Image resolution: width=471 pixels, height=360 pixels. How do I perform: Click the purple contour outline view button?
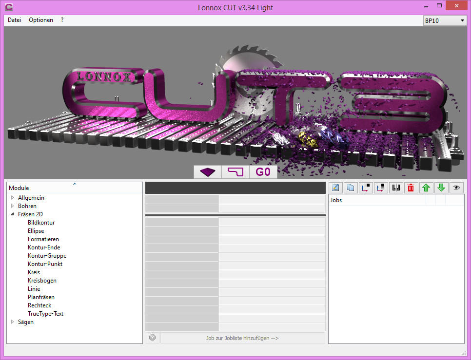tap(235, 172)
